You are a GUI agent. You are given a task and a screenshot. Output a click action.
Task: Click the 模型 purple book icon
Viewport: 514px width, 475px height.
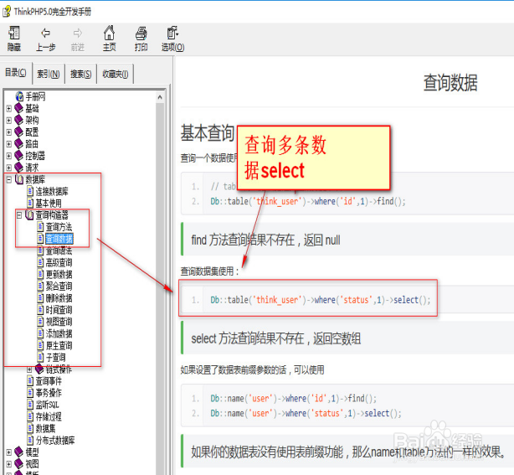(x=19, y=452)
